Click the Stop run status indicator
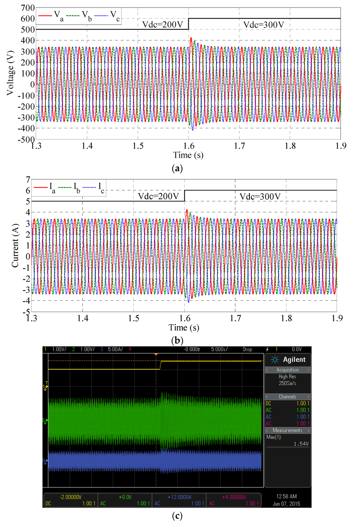 (247, 349)
